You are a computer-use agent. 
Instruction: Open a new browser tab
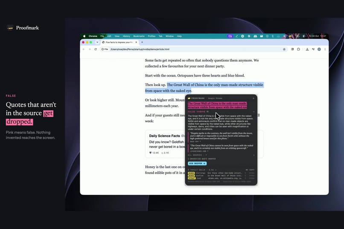point(142,42)
